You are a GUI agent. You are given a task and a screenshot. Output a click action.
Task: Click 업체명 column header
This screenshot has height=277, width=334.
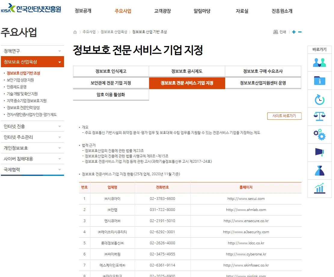(112, 187)
